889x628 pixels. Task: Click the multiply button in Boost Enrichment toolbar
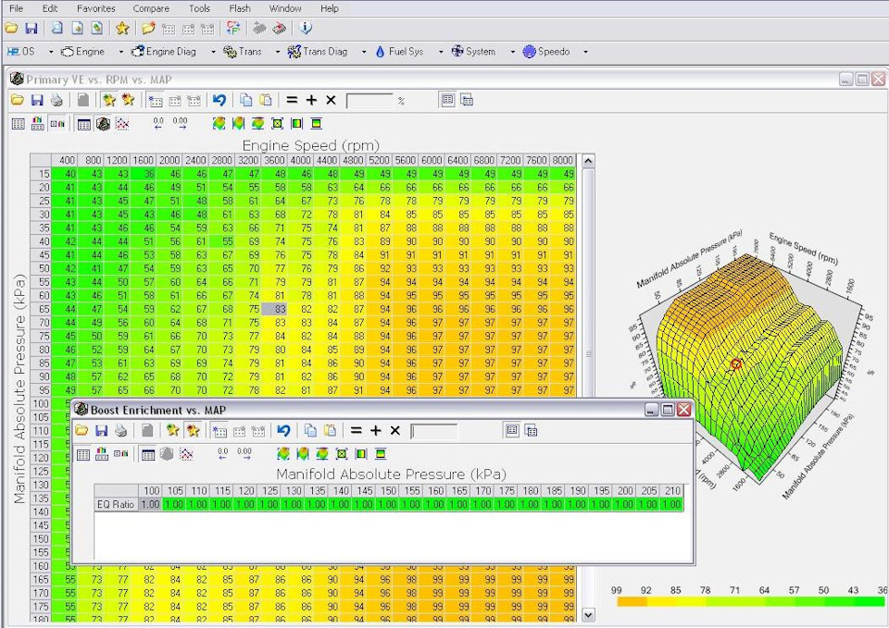(395, 431)
